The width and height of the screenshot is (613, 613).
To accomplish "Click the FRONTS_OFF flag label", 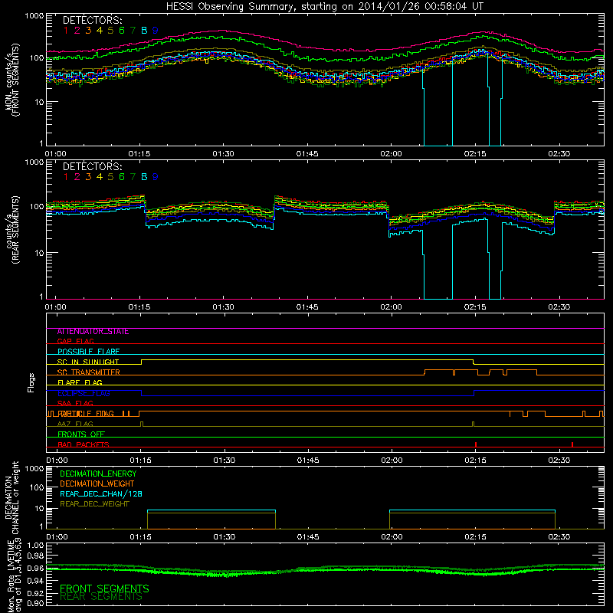I will [81, 434].
